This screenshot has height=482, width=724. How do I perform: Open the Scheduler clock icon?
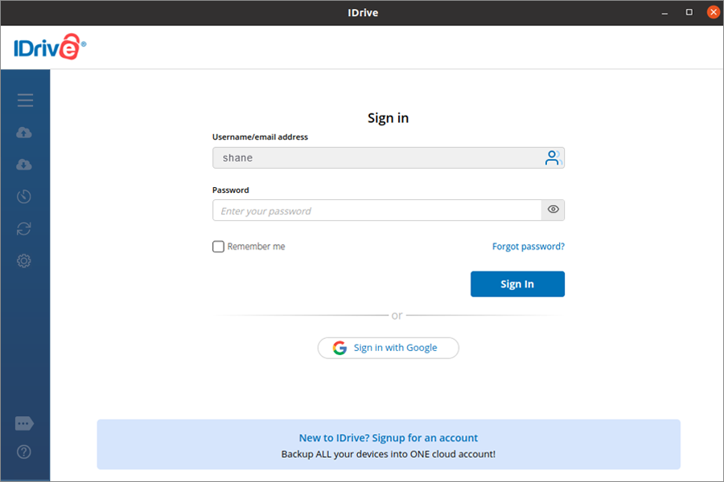pyautogui.click(x=24, y=197)
